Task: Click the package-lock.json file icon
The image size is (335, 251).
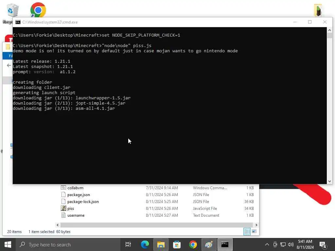Action: [x=63, y=201]
